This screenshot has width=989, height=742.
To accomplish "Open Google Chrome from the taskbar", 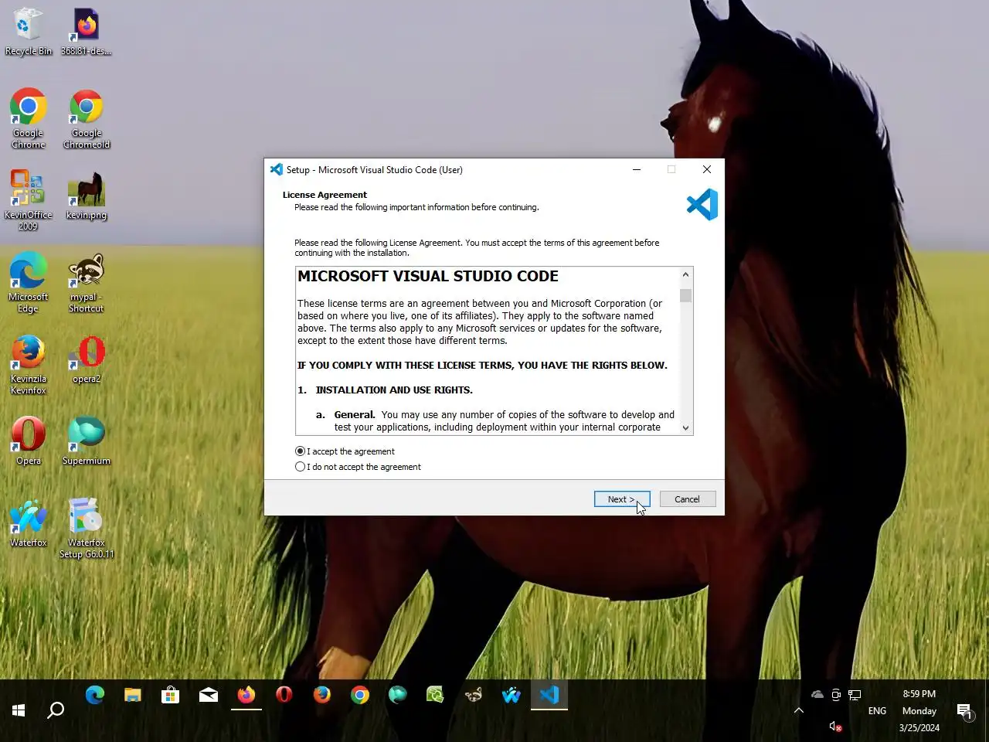I will [x=360, y=695].
